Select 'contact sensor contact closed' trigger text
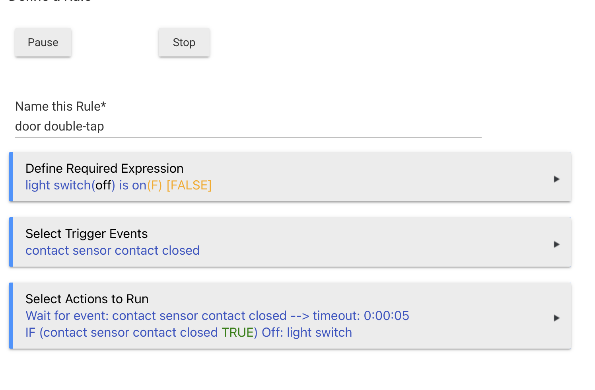595x390 pixels. pos(113,251)
